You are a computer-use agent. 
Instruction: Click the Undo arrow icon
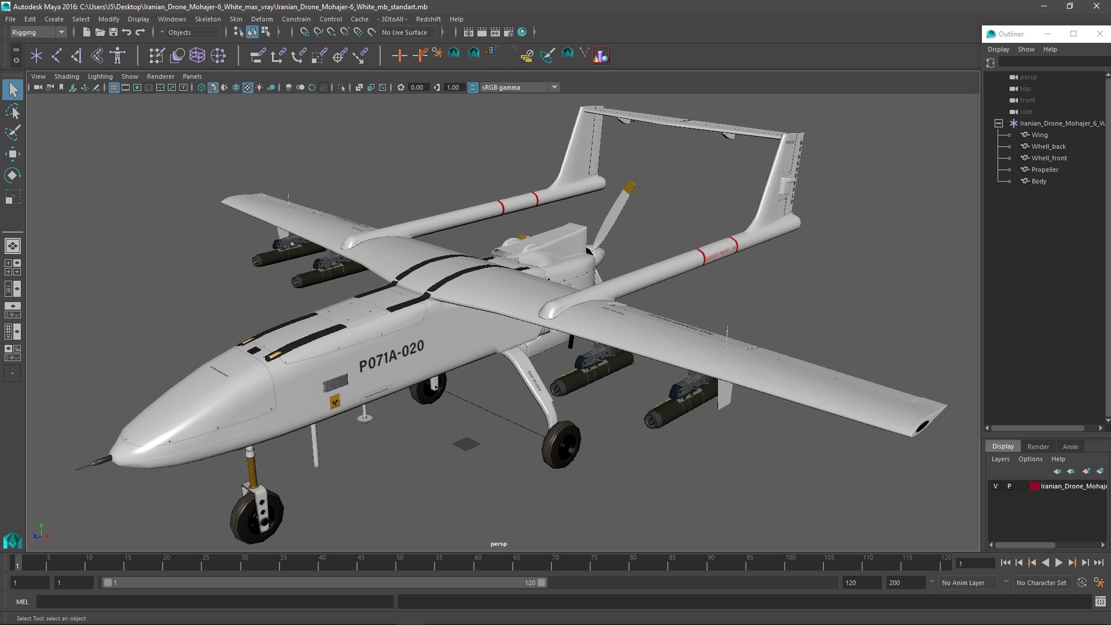(126, 32)
